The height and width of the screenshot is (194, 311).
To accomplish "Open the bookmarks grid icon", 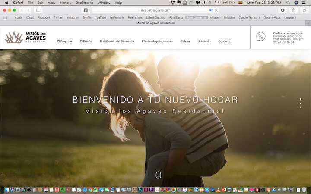I will pos(6,18).
